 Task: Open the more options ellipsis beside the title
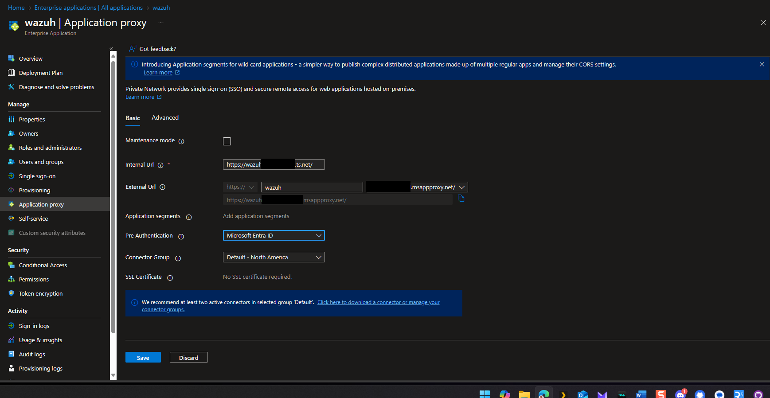[x=160, y=23]
